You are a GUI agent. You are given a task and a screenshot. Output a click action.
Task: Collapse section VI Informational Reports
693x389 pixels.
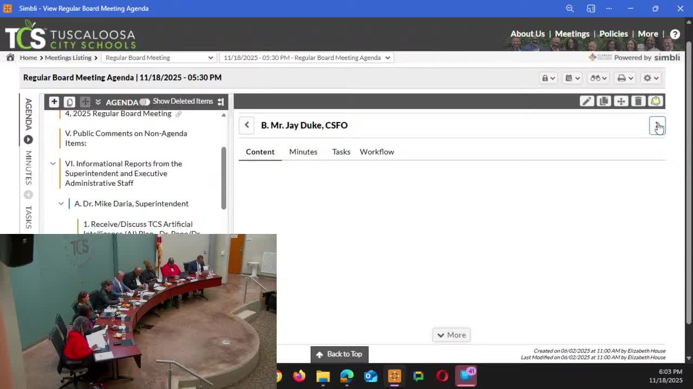53,164
